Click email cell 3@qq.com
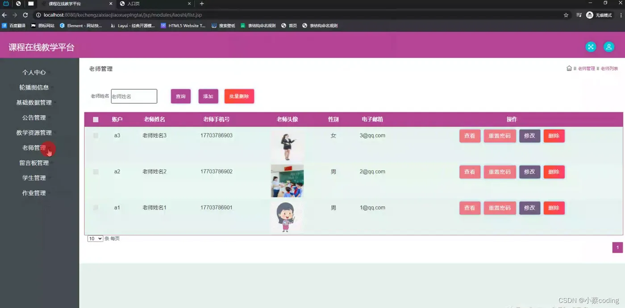Screen dimensions: 625x308 [x=372, y=136]
